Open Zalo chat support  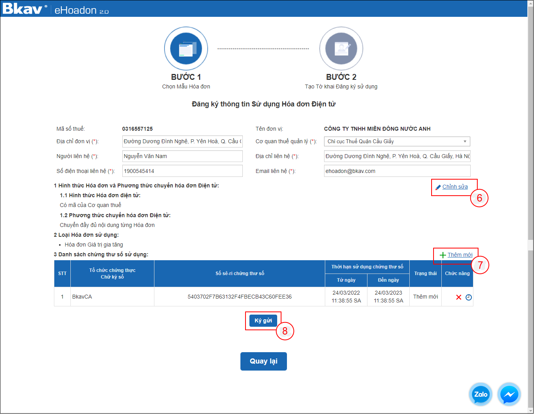(x=480, y=394)
